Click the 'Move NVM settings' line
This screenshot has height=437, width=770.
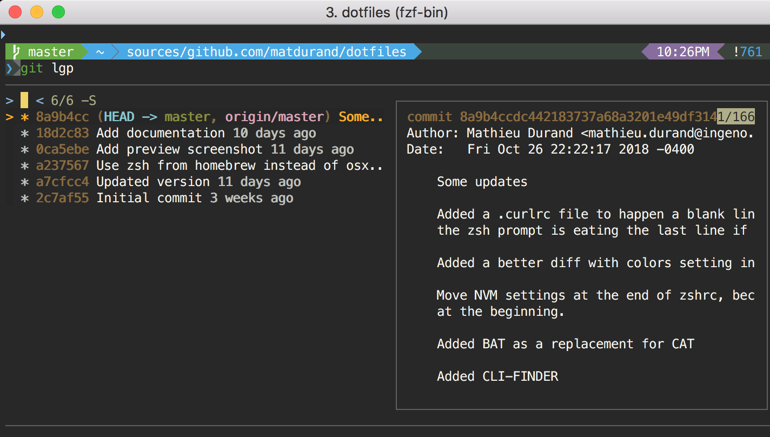(596, 295)
